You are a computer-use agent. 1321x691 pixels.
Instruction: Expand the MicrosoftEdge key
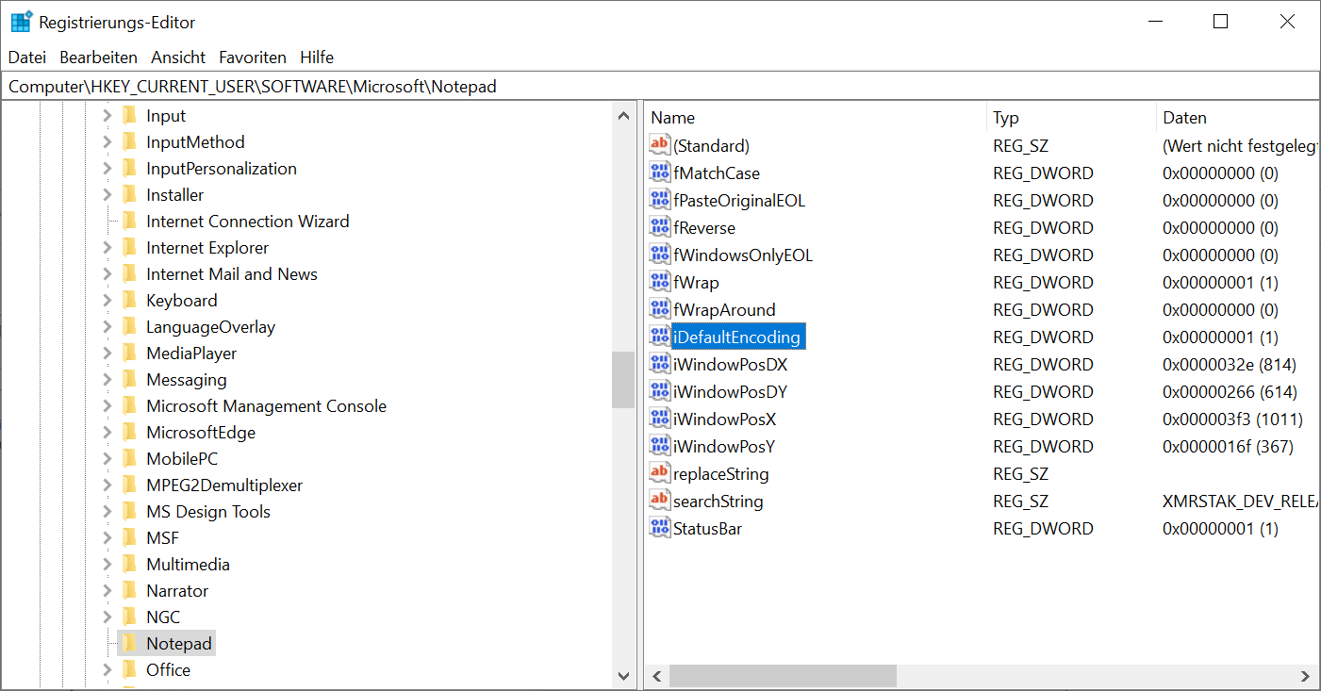[107, 433]
